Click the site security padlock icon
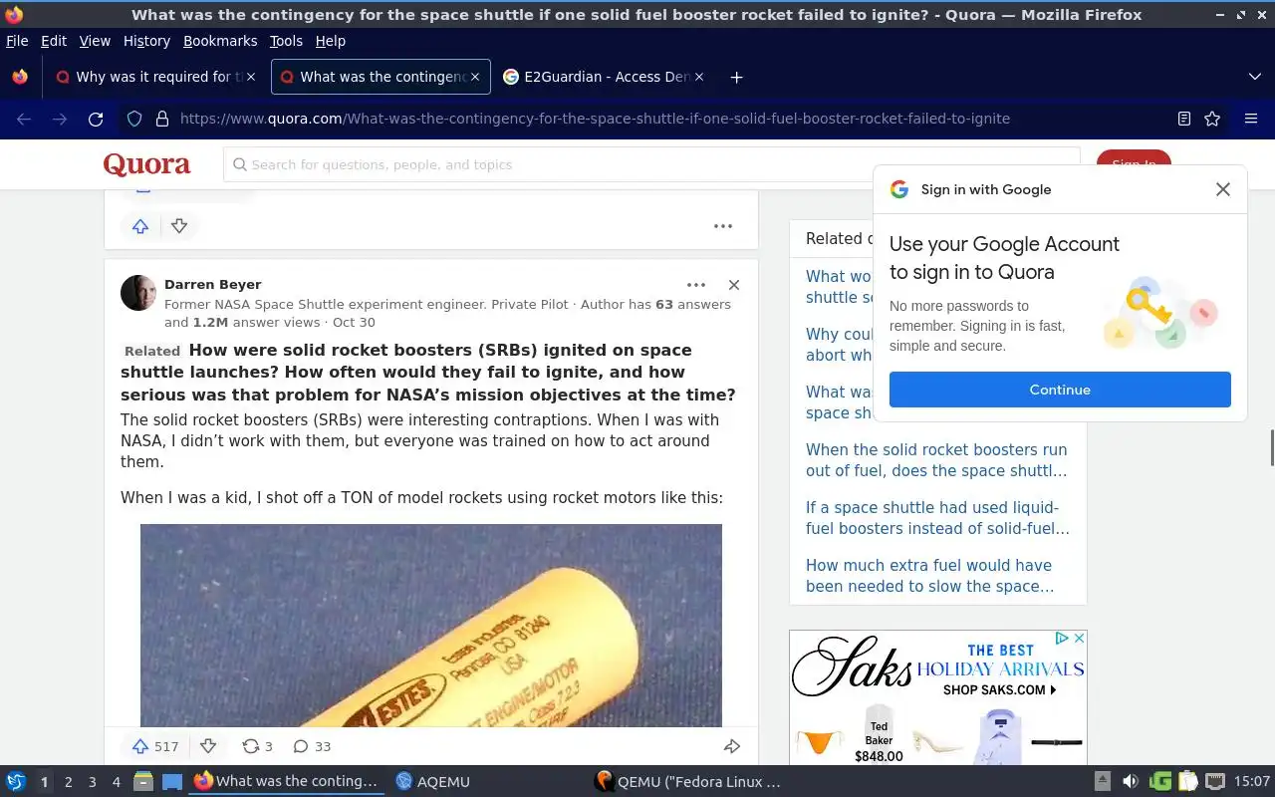Image resolution: width=1275 pixels, height=797 pixels. 162,119
